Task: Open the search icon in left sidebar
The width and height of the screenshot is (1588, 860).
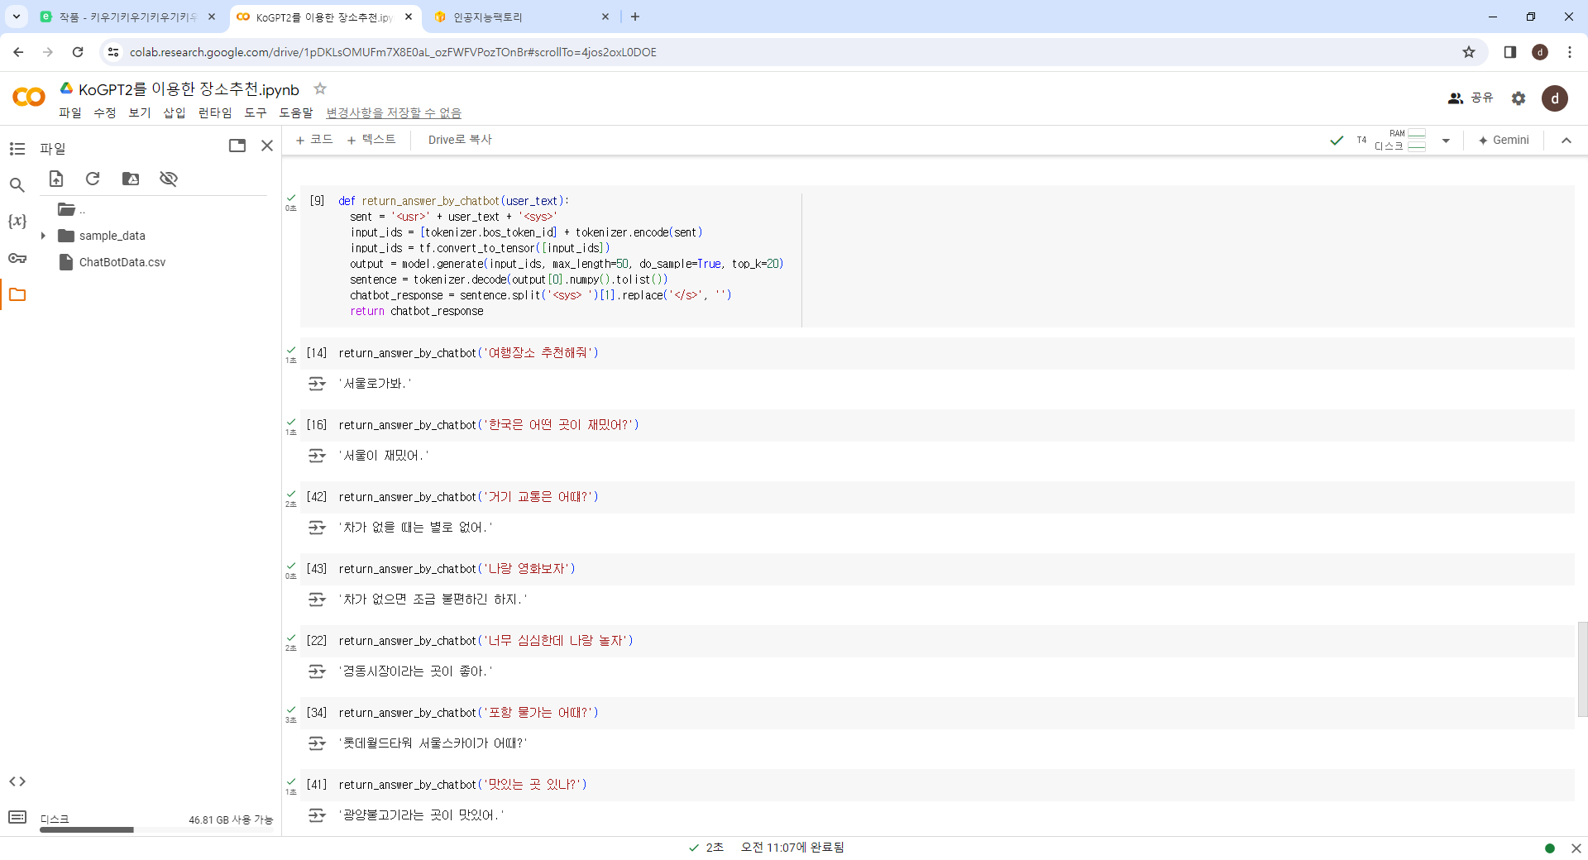Action: 17,185
